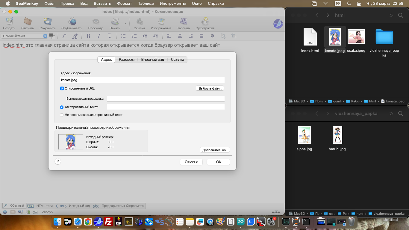The height and width of the screenshot is (230, 409).
Task: Toggle bold formatting button
Action: tap(88, 36)
